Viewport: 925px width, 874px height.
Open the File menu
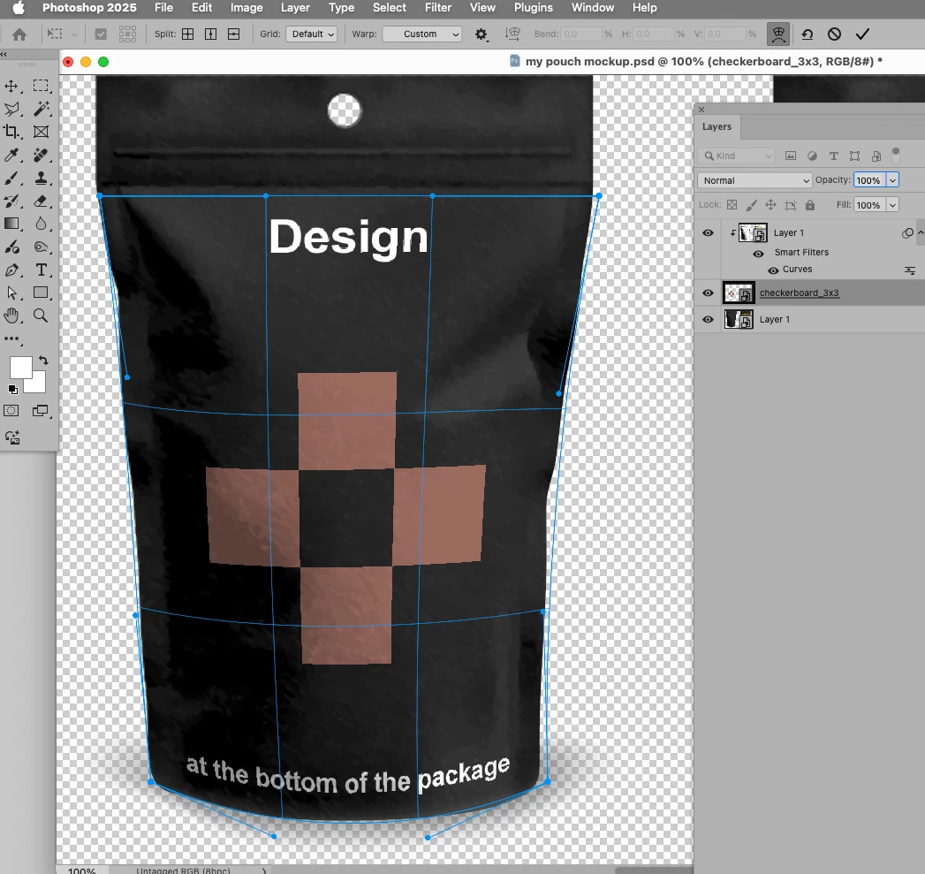[x=163, y=8]
